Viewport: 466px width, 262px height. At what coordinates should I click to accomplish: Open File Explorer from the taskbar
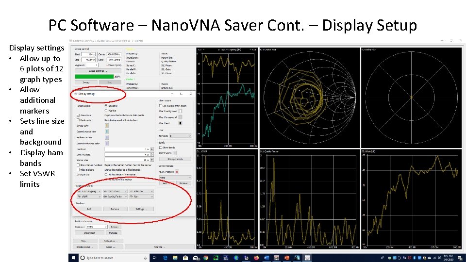(x=175, y=258)
